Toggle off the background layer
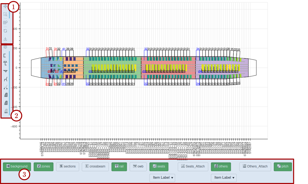The height and width of the screenshot is (184, 308). click(17, 166)
